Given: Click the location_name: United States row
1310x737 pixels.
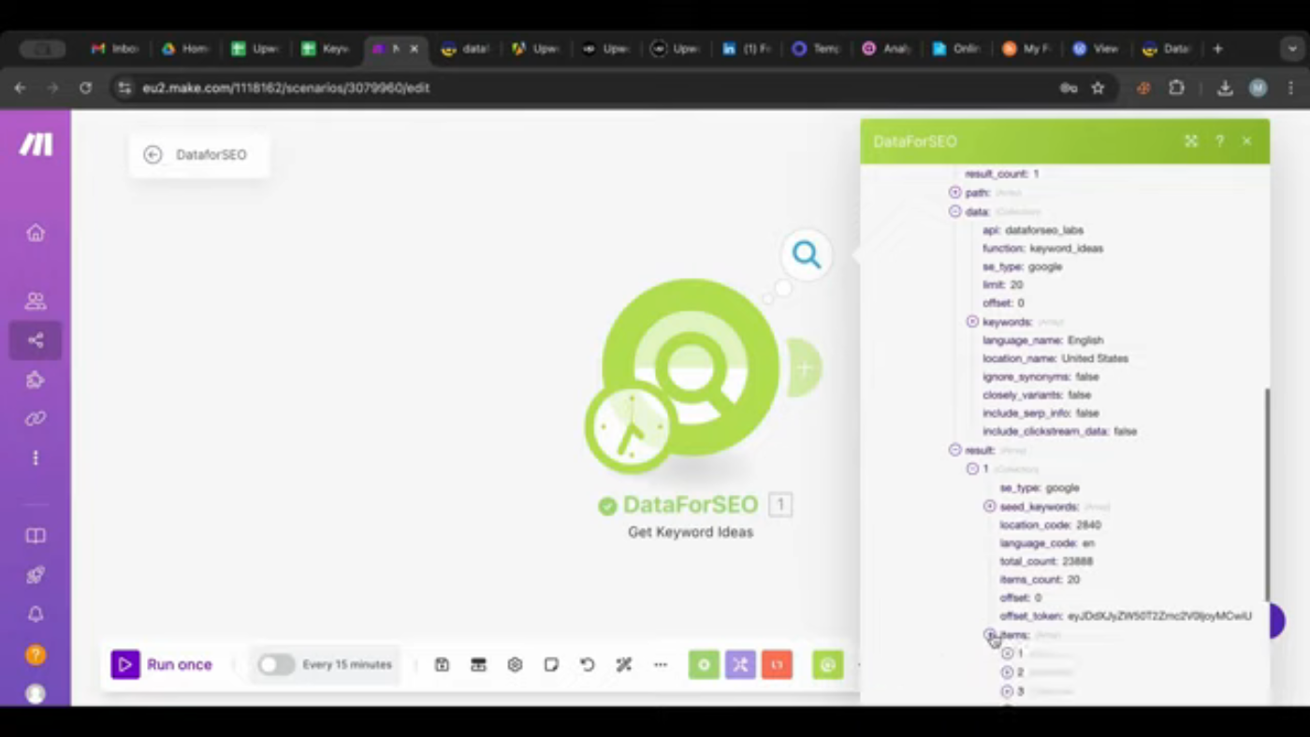Looking at the screenshot, I should coord(1055,358).
